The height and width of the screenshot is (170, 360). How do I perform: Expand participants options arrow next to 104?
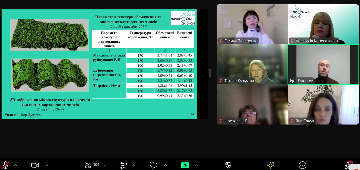[x=105, y=165]
